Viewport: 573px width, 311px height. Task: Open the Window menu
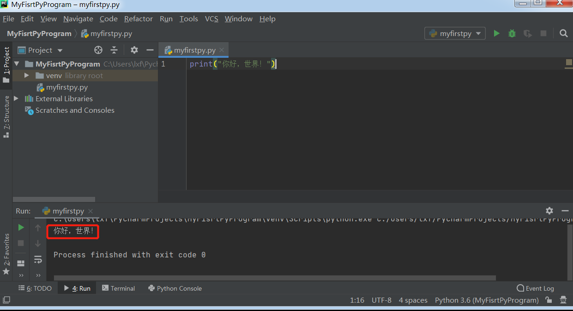tap(239, 19)
